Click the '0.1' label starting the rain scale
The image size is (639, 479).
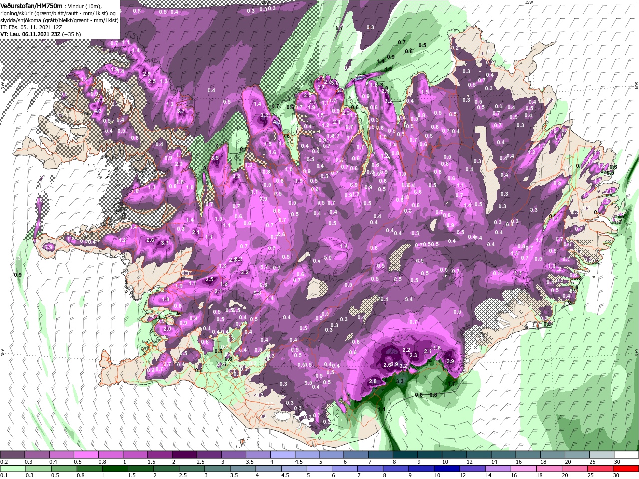click(x=4, y=476)
